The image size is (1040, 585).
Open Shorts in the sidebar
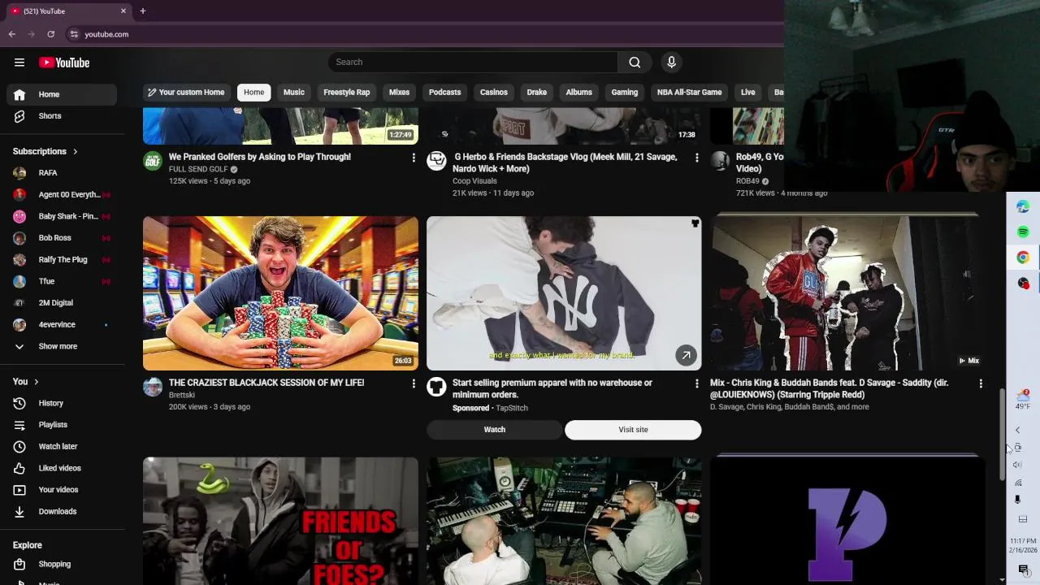point(62,116)
